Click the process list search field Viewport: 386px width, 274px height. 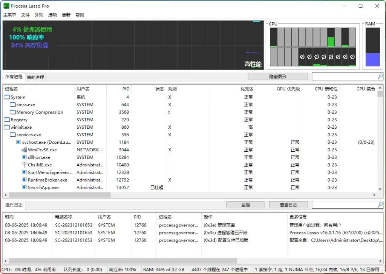point(345,77)
